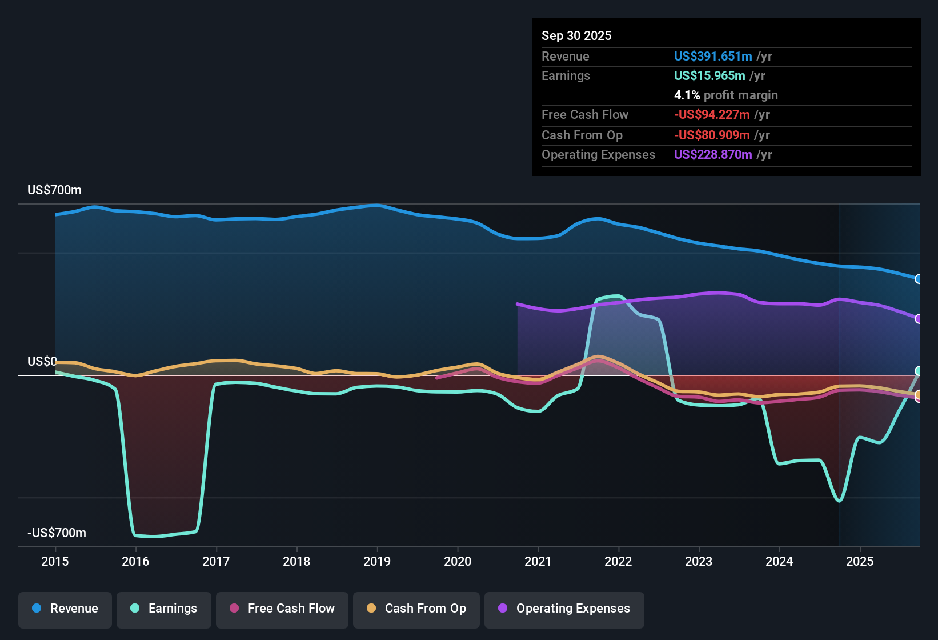938x640 pixels.
Task: Select the 2016 x-axis label
Action: pyautogui.click(x=135, y=562)
